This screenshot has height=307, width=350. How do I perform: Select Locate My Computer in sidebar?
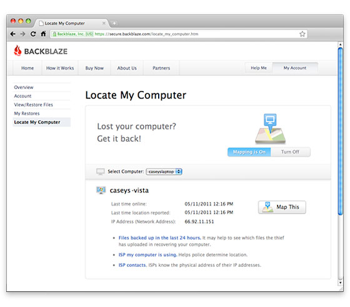42,122
